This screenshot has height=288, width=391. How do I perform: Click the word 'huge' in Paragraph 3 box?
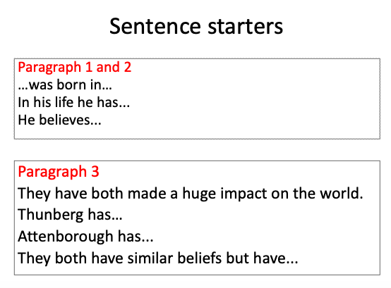199,194
